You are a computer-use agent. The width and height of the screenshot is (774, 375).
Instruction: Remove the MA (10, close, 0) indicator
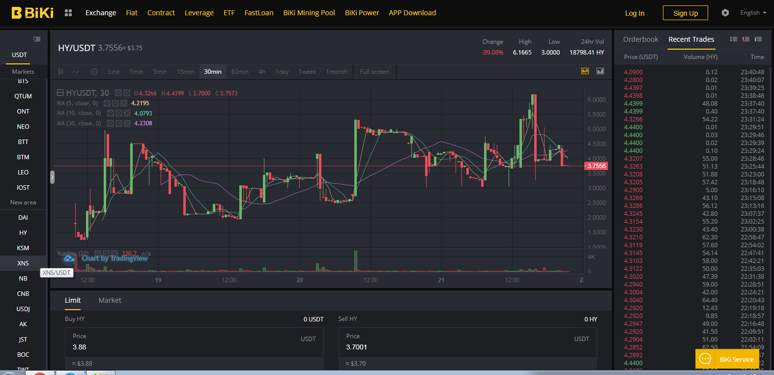[x=127, y=113]
